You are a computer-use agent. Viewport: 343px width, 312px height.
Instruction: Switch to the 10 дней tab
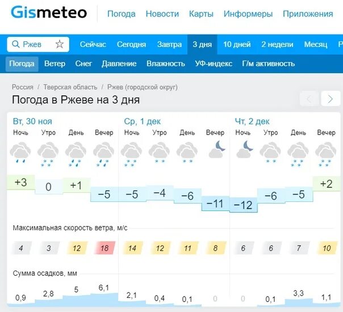tap(237, 44)
